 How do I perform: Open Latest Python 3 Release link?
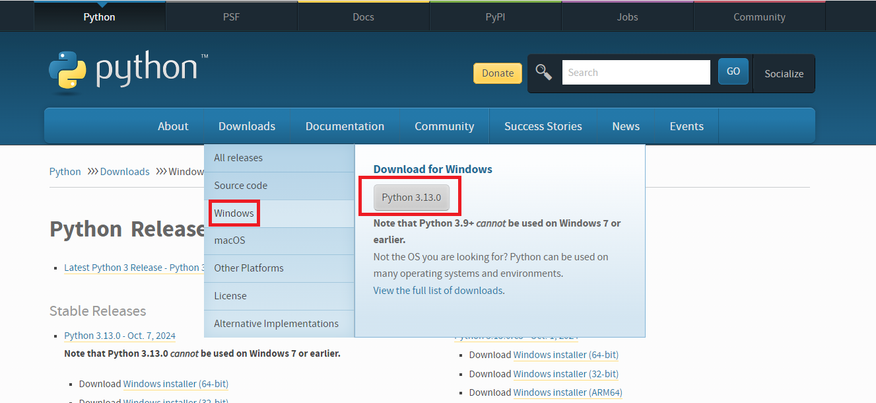click(x=134, y=268)
